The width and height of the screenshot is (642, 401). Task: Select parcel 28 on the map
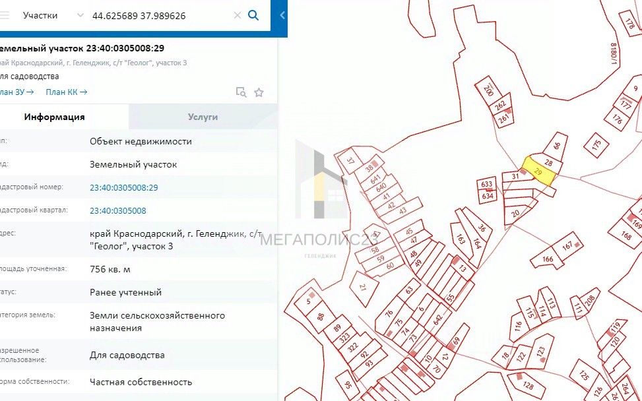pos(548,164)
